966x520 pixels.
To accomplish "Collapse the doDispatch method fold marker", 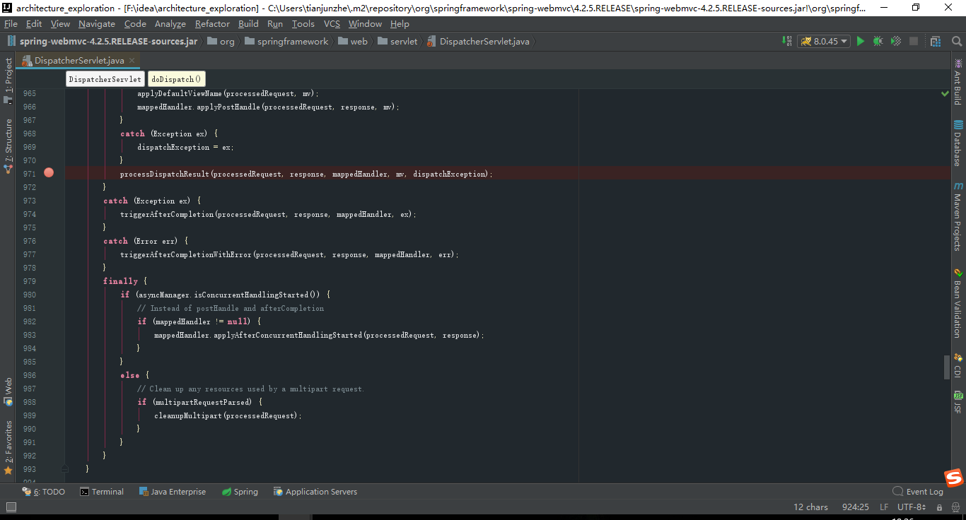I will pos(65,468).
